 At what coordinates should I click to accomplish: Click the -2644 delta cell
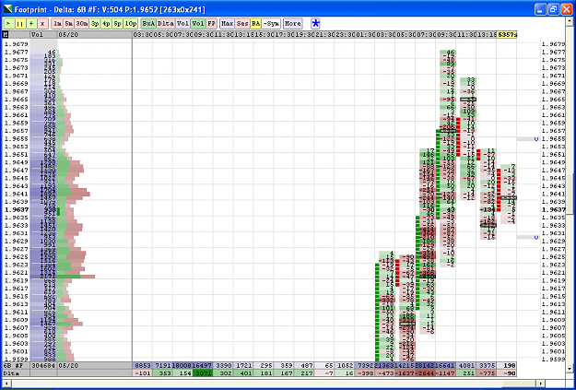pos(424,373)
